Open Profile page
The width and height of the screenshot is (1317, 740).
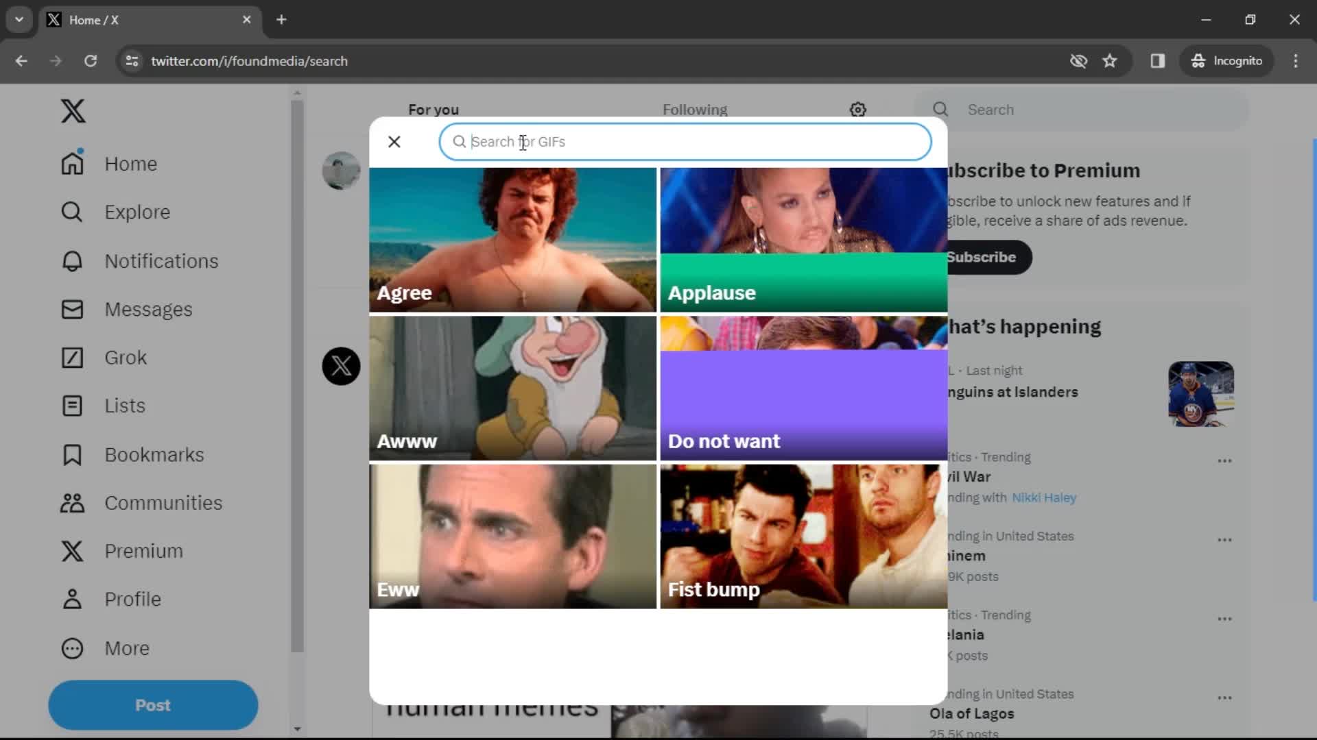(132, 599)
